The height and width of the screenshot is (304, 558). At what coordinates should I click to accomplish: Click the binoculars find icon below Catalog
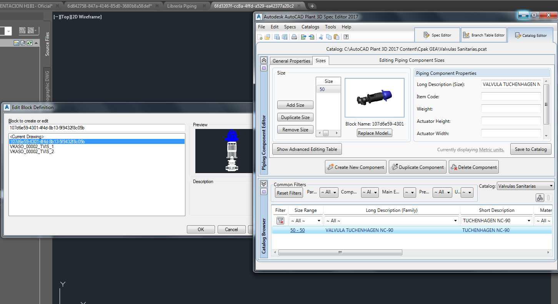540,198
